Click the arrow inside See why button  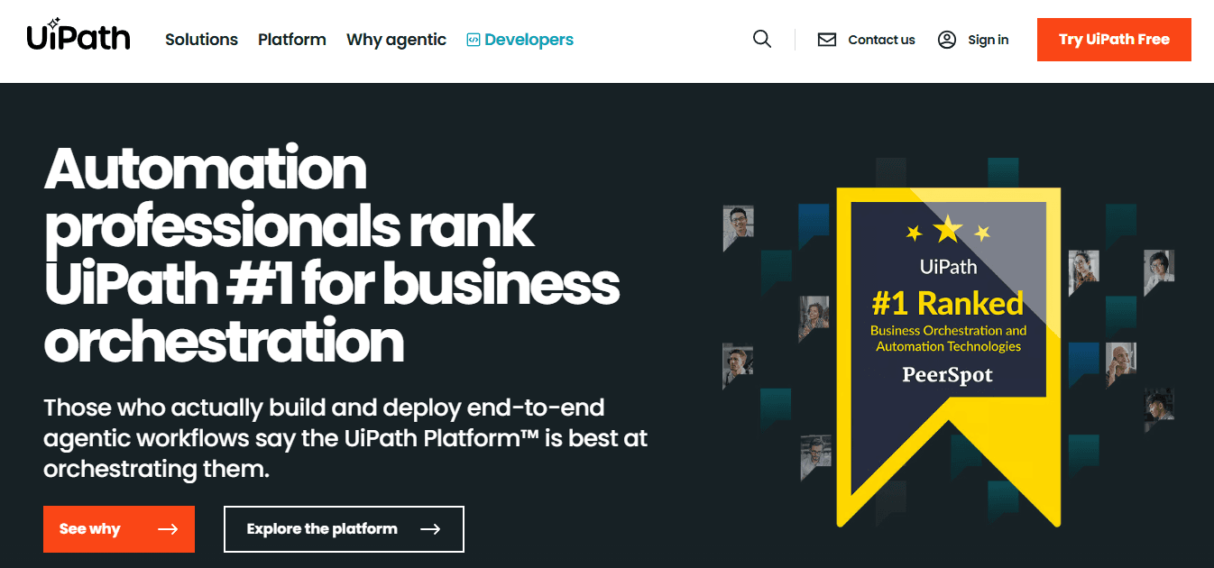click(x=168, y=529)
